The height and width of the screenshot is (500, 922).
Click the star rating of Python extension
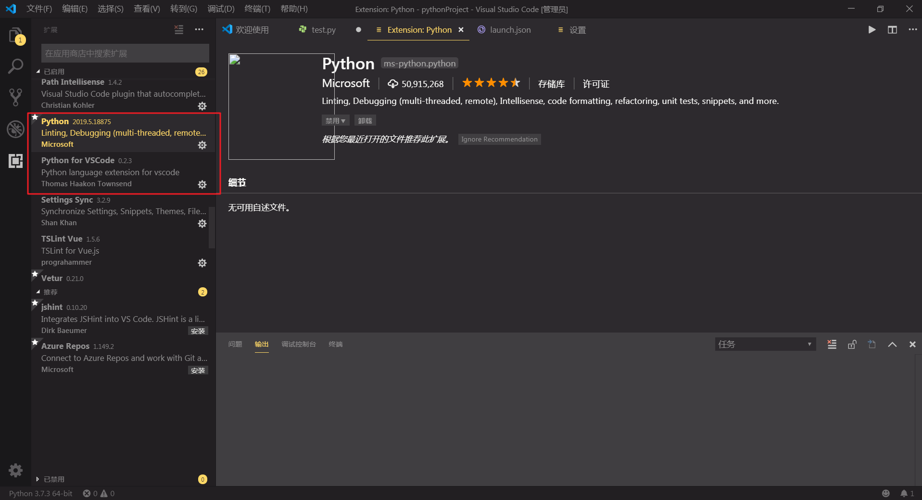coord(491,83)
